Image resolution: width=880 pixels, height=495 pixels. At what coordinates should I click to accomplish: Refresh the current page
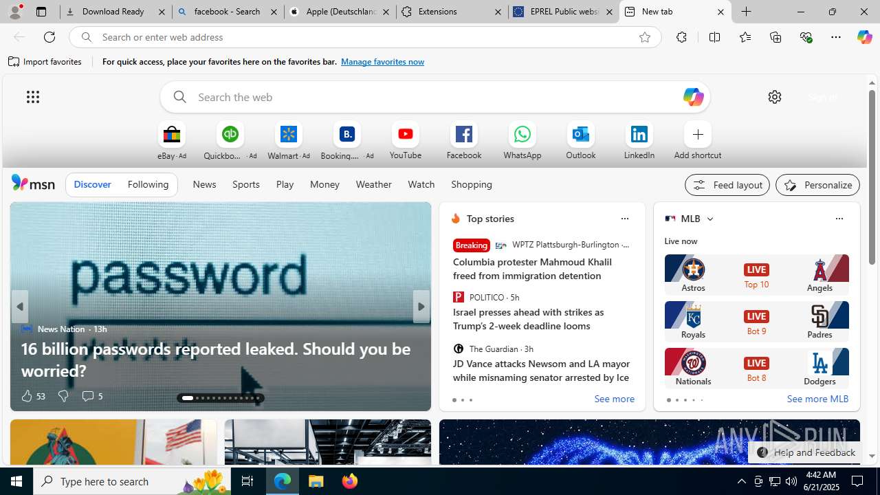(x=49, y=37)
